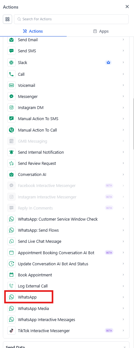
Task: Select the Voicemail icon
Action: click(x=11, y=85)
